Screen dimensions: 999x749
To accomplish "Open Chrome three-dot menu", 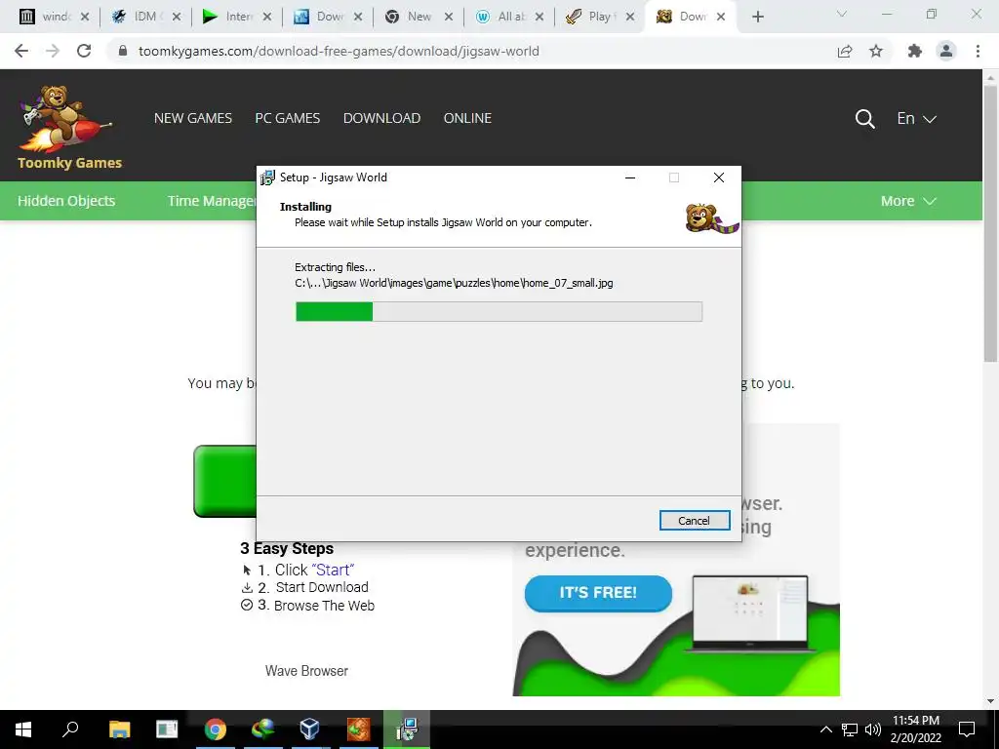I will (978, 51).
